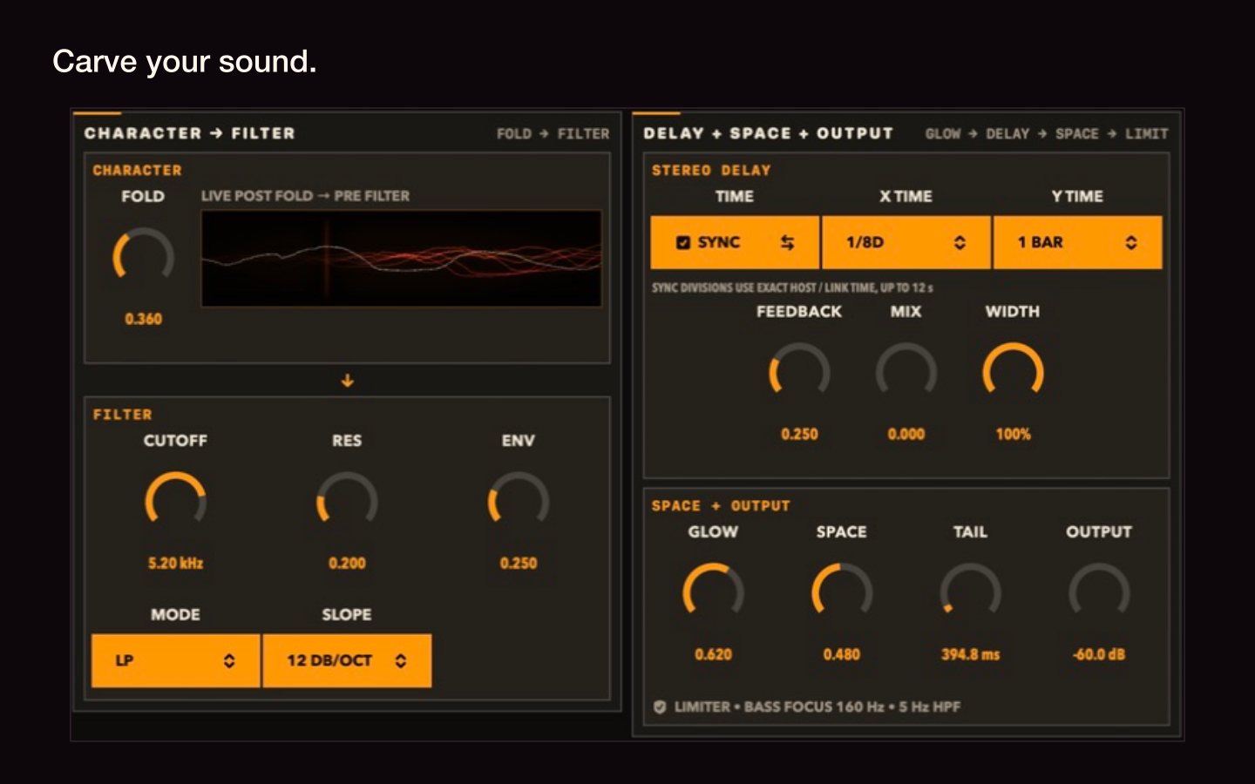Viewport: 1255px width, 784px height.
Task: Click the FOLD → FILTER signal chain label
Action: click(x=553, y=133)
